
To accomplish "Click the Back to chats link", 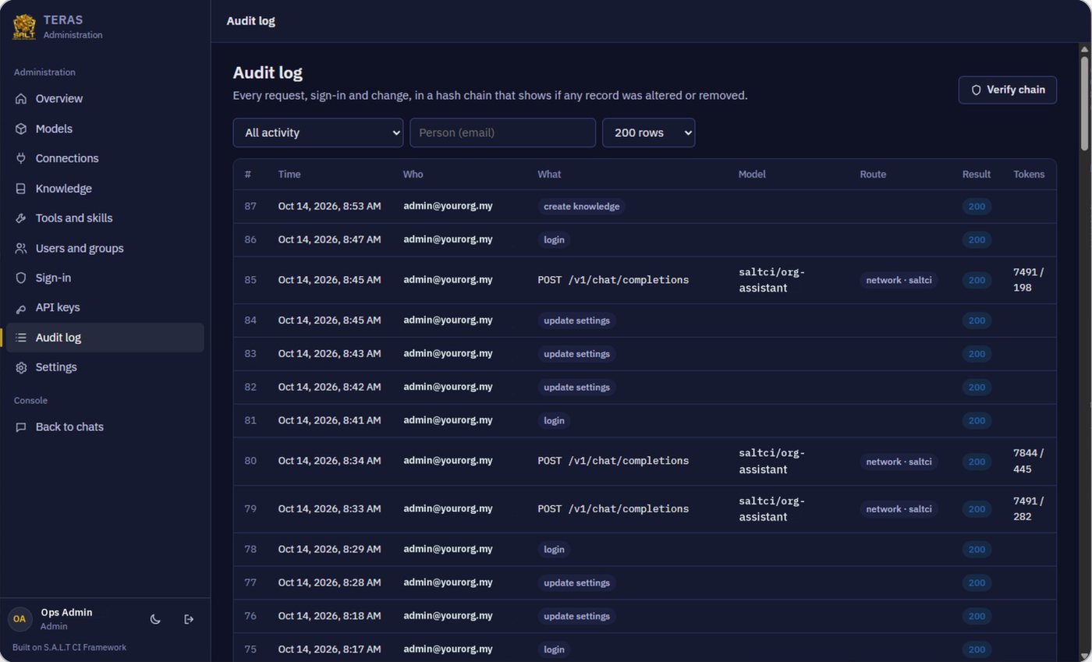I will point(105,427).
